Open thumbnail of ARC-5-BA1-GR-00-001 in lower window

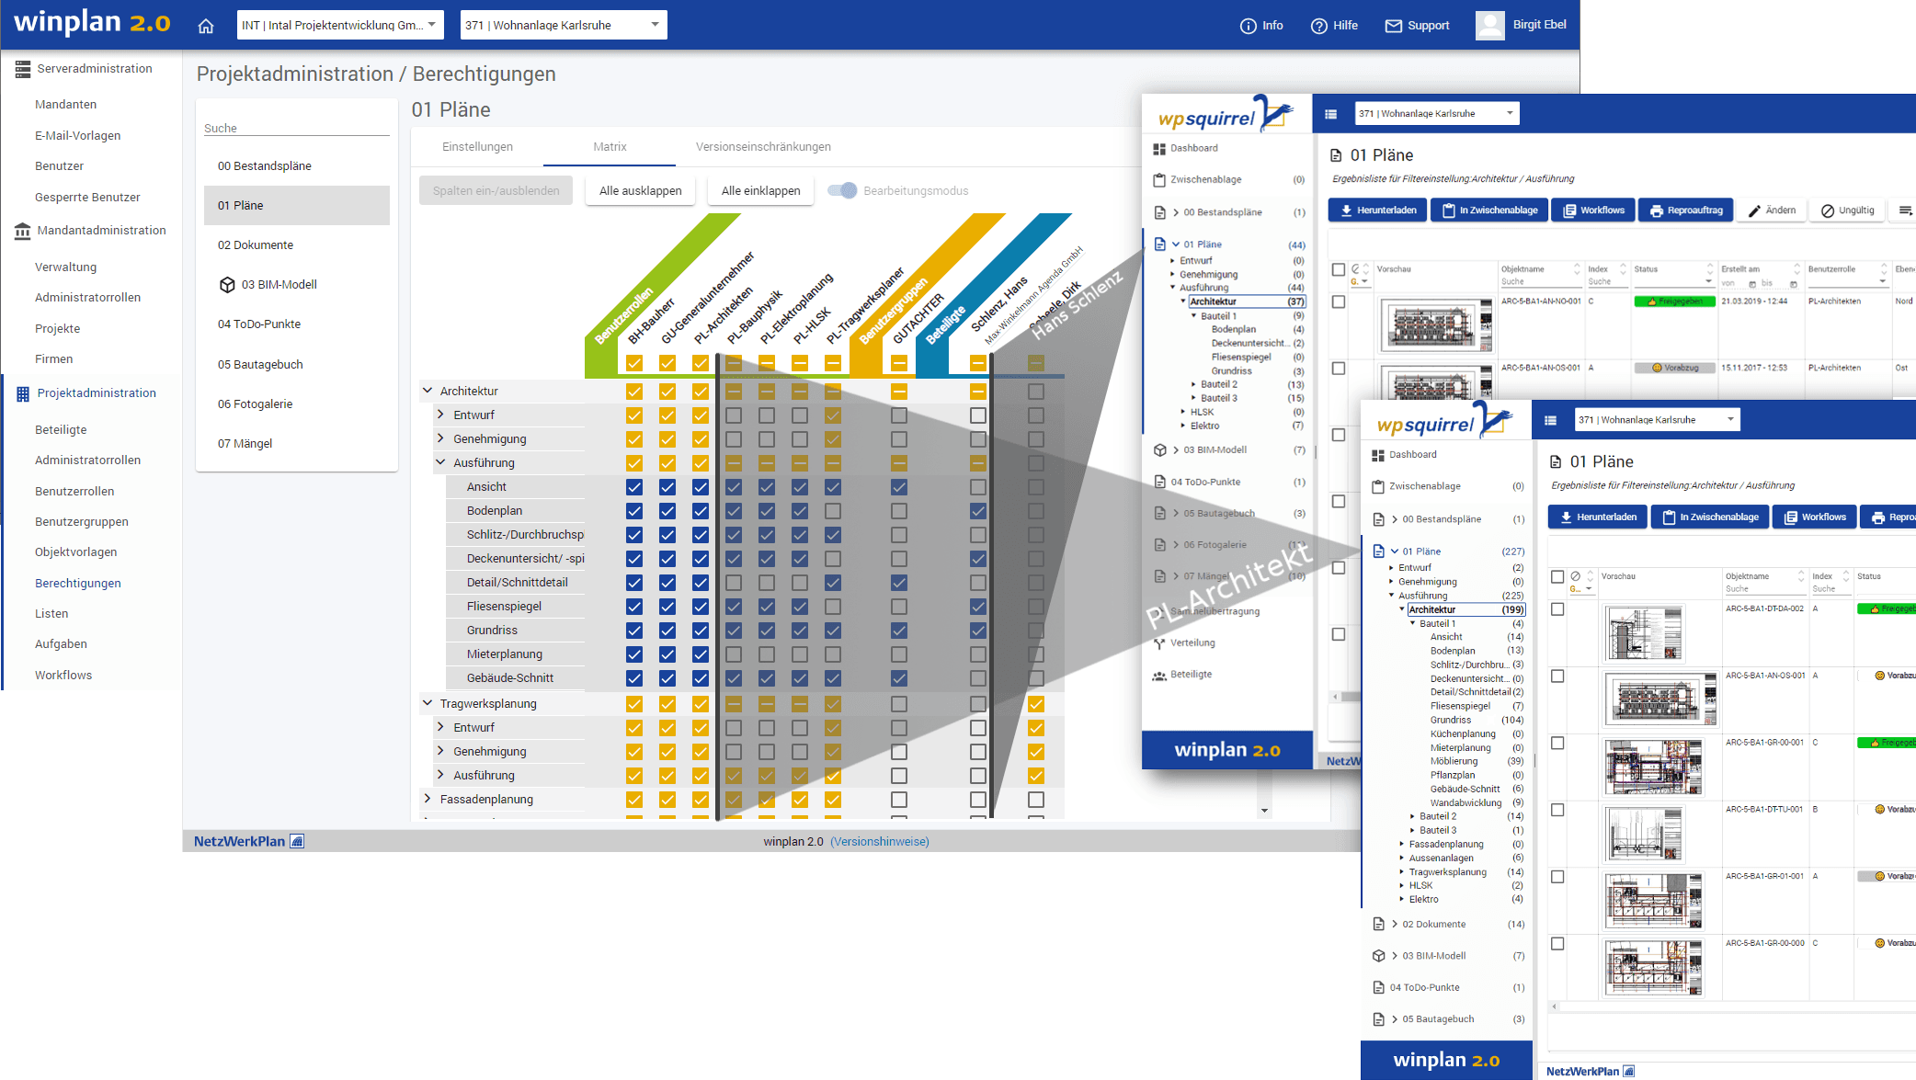click(x=1653, y=767)
